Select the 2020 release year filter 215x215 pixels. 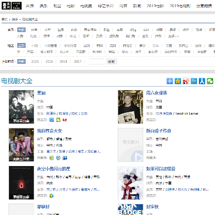(x=35, y=62)
